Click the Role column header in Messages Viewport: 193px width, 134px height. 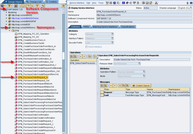coord(115,89)
